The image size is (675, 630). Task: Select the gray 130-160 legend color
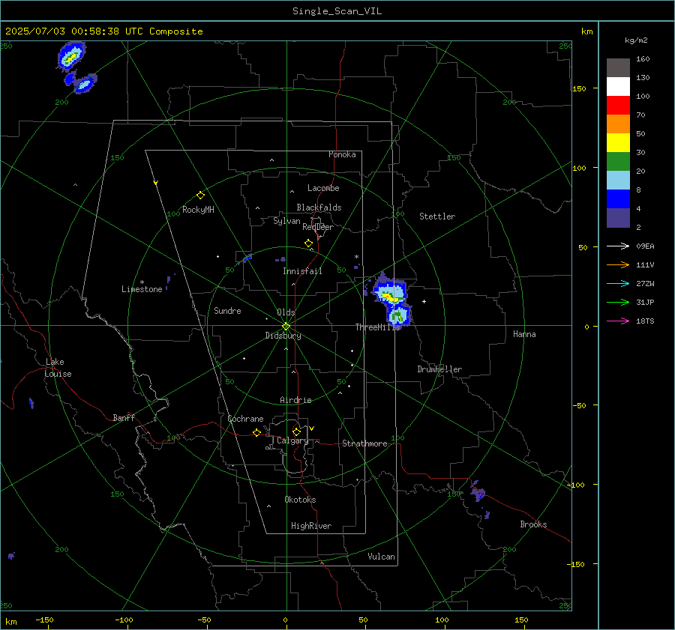tap(618, 68)
